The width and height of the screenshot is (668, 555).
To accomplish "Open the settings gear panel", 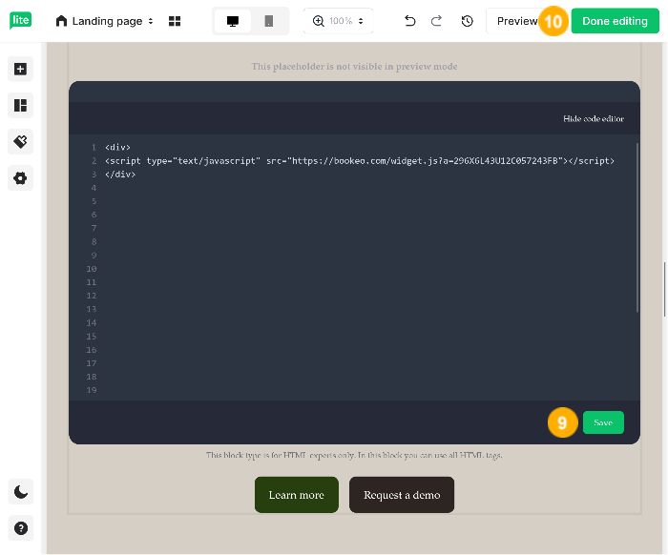I will click(20, 178).
